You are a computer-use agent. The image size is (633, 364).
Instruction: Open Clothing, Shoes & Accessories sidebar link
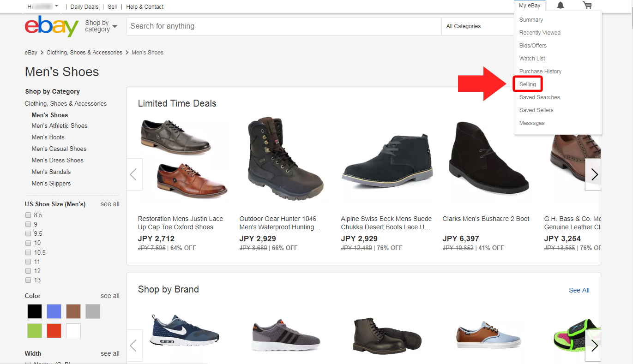(66, 104)
